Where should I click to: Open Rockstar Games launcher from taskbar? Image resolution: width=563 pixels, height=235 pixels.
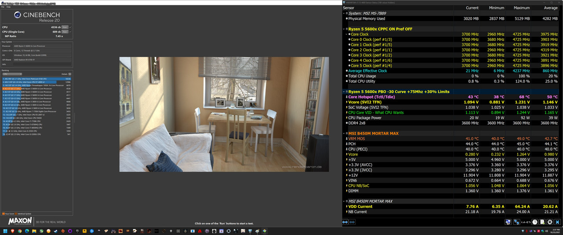click(84, 231)
